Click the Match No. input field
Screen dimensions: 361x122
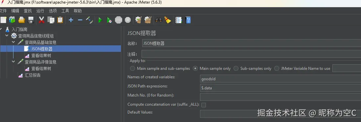tap(281, 97)
